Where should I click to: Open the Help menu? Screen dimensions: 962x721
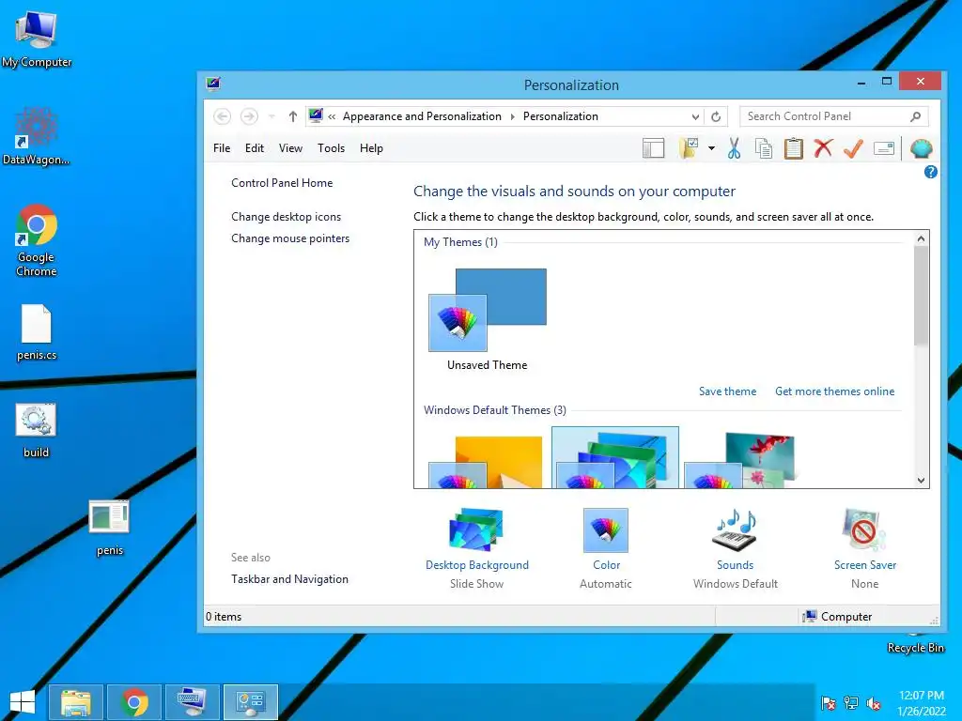point(371,148)
